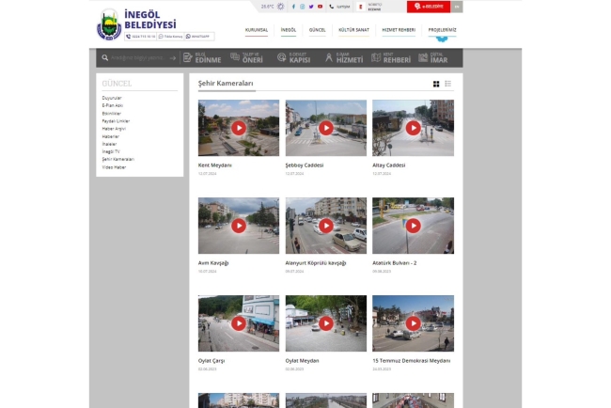Open the Nöbetçi Eczane pharmacy icon
Viewport: 611px width, 408px height.
click(361, 7)
